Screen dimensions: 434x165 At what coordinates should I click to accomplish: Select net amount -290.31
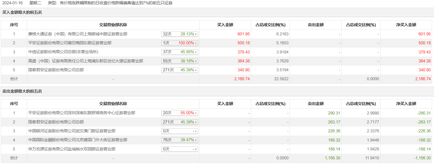pyautogui.click(x=424, y=113)
